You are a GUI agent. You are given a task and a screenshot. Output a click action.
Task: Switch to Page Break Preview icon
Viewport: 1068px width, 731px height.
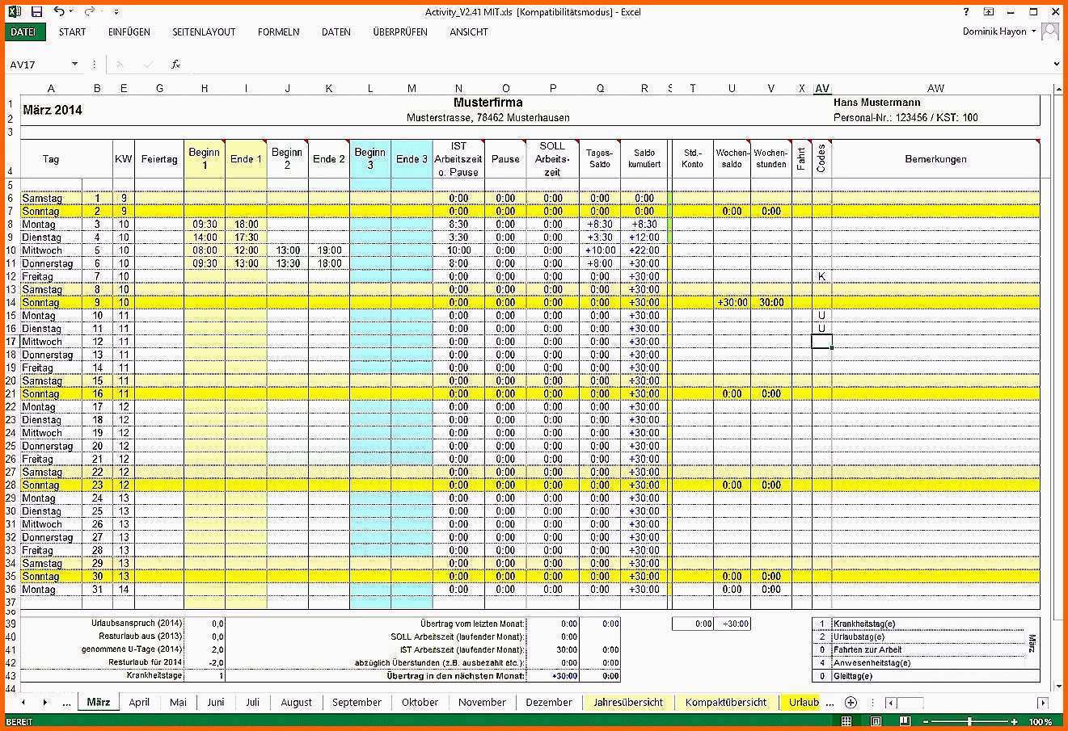pos(905,721)
